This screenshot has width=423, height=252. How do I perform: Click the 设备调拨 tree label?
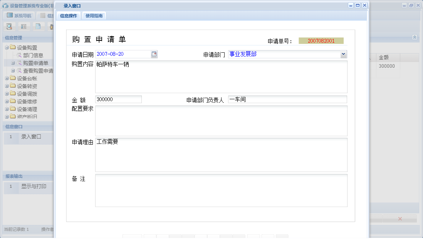point(27,94)
